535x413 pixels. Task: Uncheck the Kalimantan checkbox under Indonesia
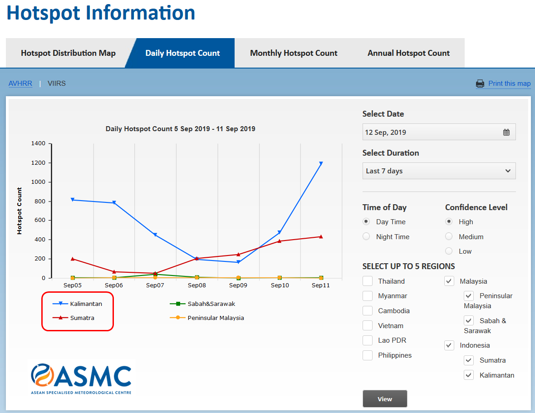pos(469,375)
